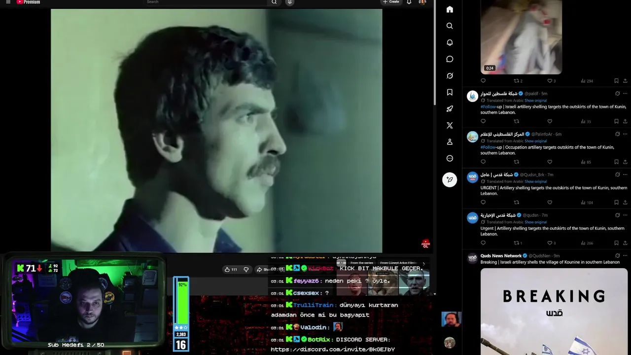Open Quds News Network profile name
The image size is (631, 355).
point(501,256)
